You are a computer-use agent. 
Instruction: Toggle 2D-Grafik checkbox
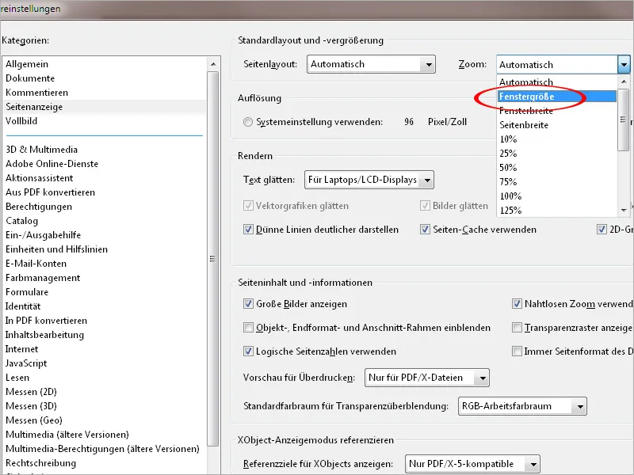pyautogui.click(x=602, y=230)
